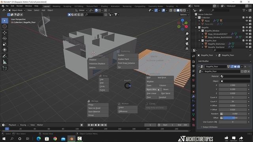253x142 pixels.
Task: Open Microsoft Edge from the taskbar
Action: (x=39, y=138)
